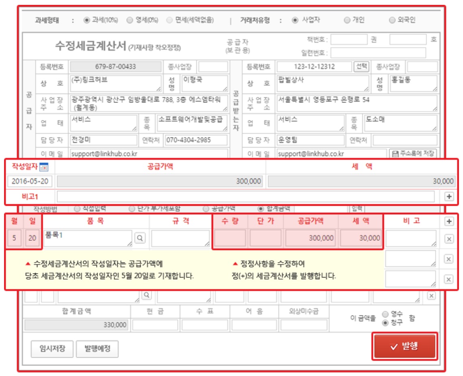Click recipient 등록번호 field 123-12-12312
The image size is (463, 376).
(314, 67)
